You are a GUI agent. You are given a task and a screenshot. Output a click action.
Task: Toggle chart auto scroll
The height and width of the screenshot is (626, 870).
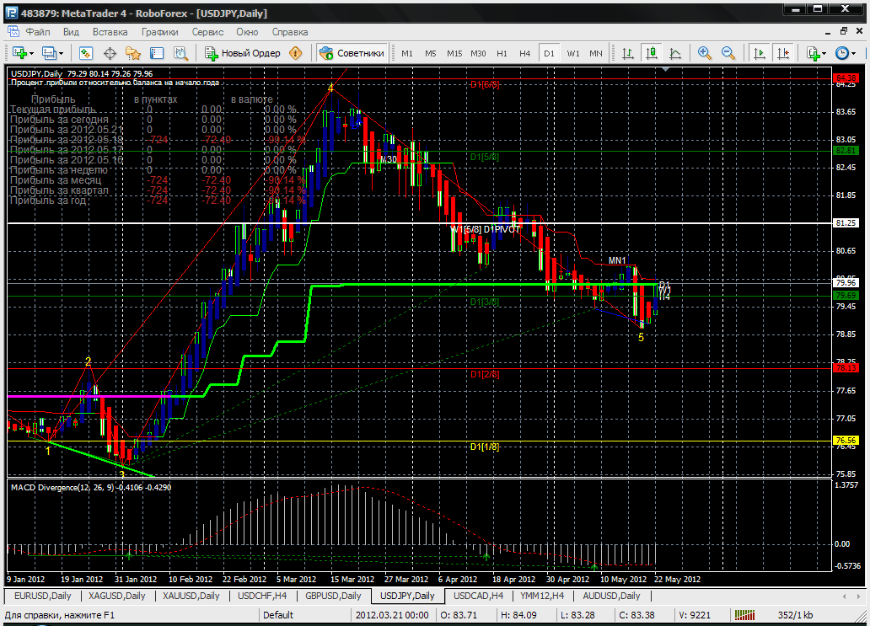[x=760, y=53]
